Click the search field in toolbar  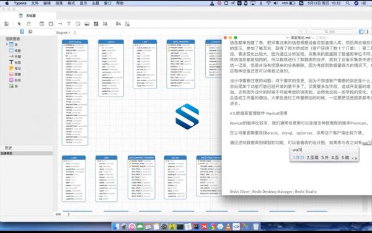[x=332, y=32]
